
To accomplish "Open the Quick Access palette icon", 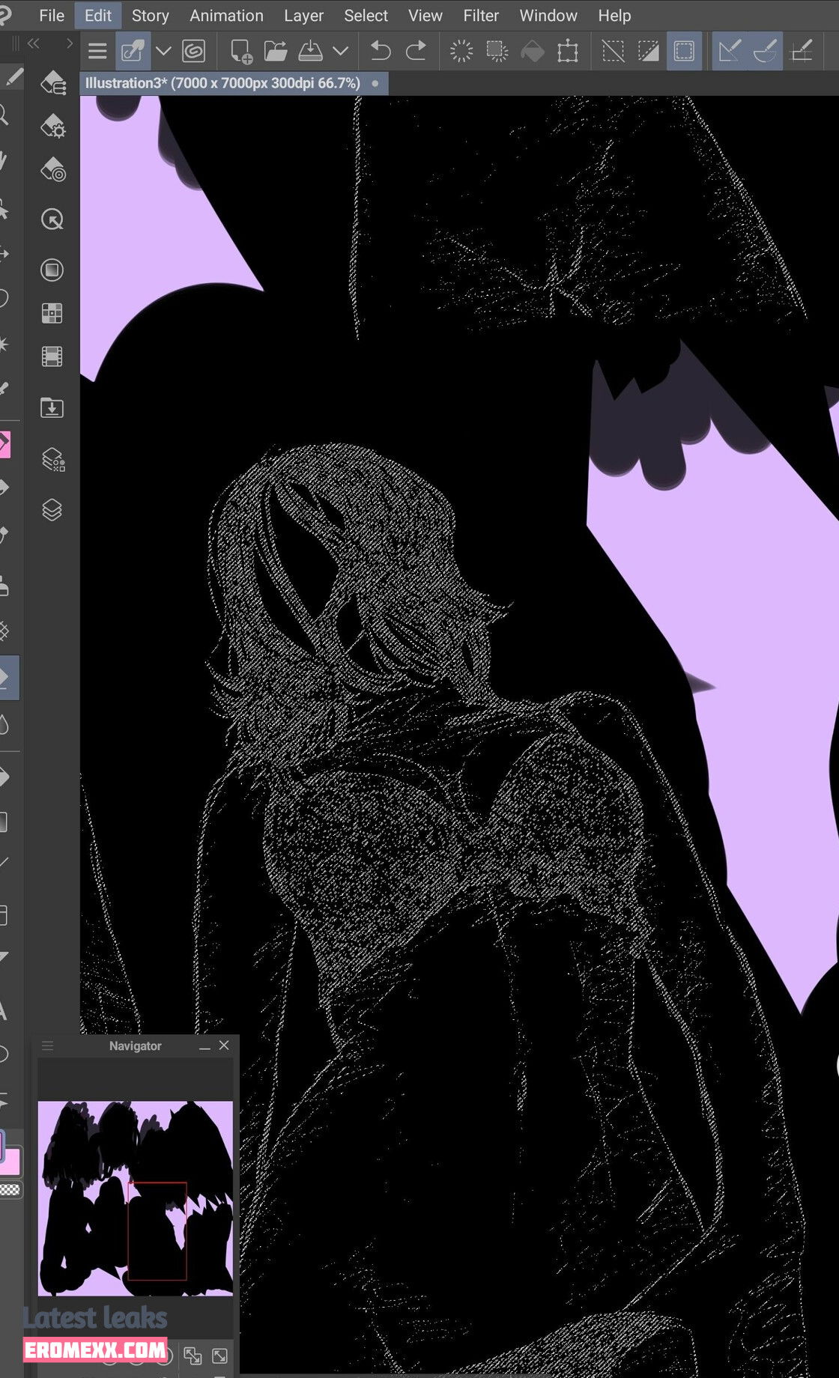I will coord(52,219).
